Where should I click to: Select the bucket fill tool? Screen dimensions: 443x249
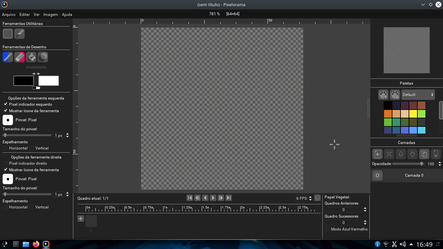coord(31,57)
